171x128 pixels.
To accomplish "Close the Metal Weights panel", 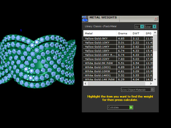I will (156, 18).
